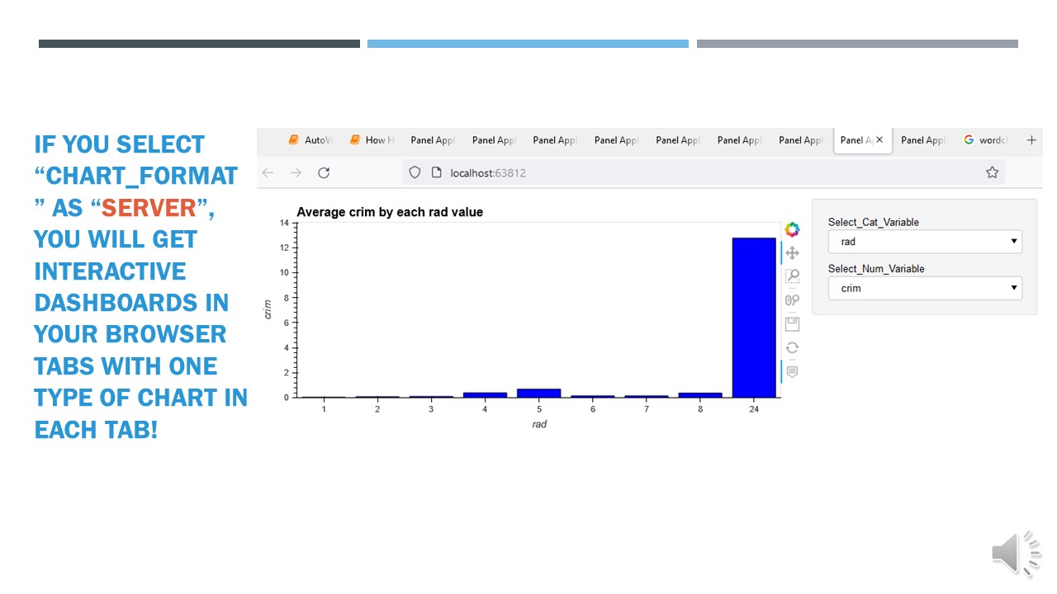Screen dimensions: 1057x594
Task: Switch to the Google wordcl tab
Action: 986,140
